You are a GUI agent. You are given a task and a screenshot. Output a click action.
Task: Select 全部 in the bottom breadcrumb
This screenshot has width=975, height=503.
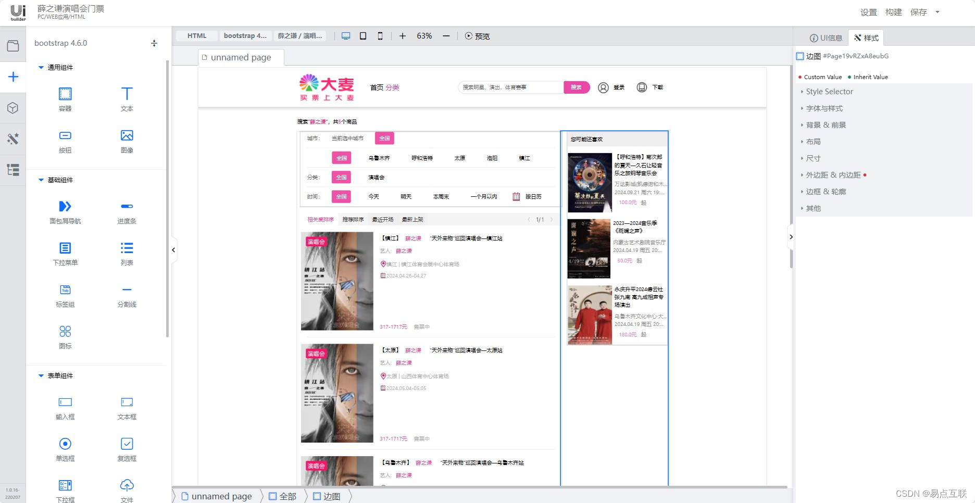coord(283,496)
